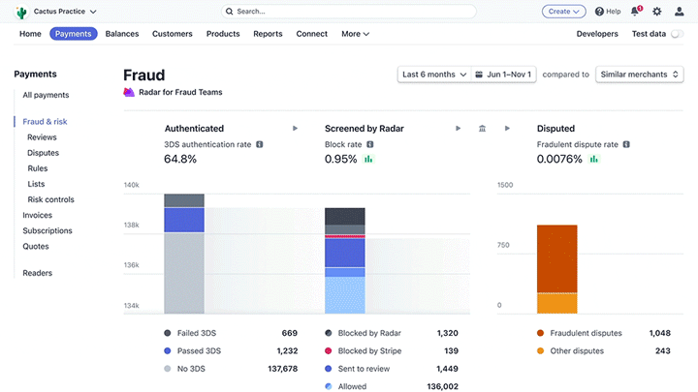Expand the More navigation menu
Viewport: 698px width, 392px height.
[355, 34]
